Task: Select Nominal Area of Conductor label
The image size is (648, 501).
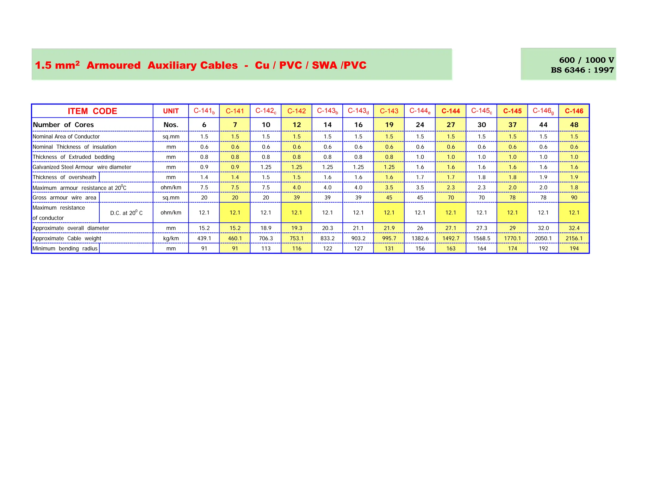Action: [66, 136]
